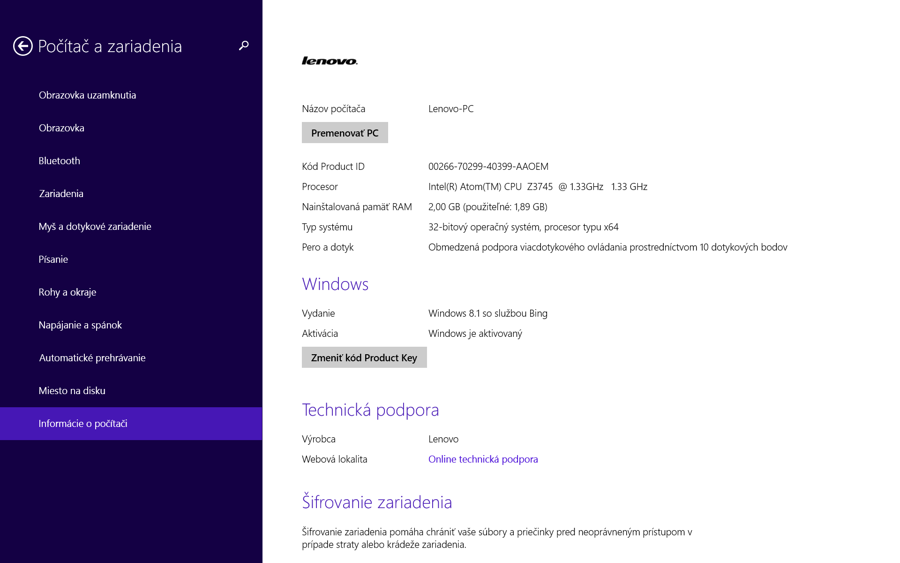Viewport: 900px width, 563px height.
Task: Select Zariadenia in sidebar
Action: 131,194
